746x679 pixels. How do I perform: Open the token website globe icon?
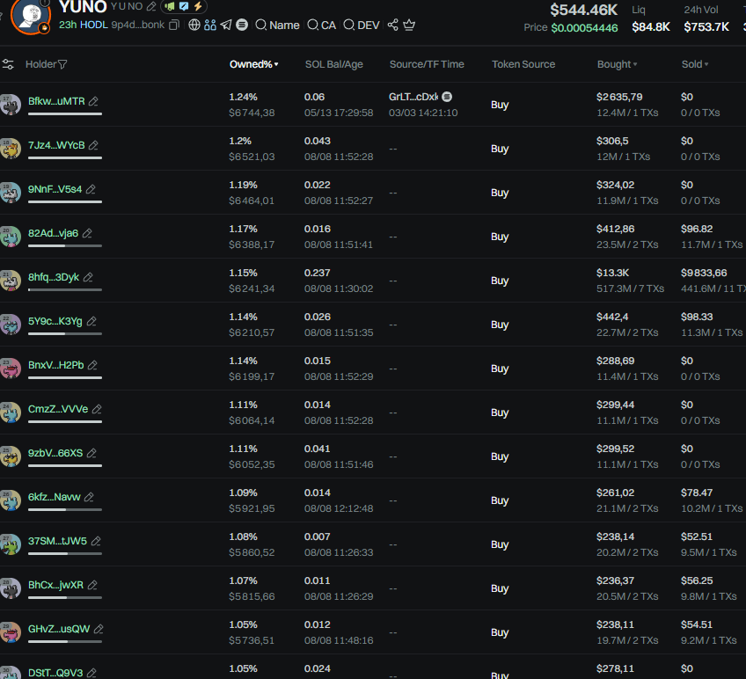194,25
